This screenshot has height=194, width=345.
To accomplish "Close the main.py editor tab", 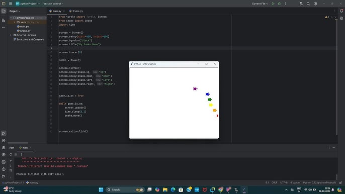I will tap(64, 11).
